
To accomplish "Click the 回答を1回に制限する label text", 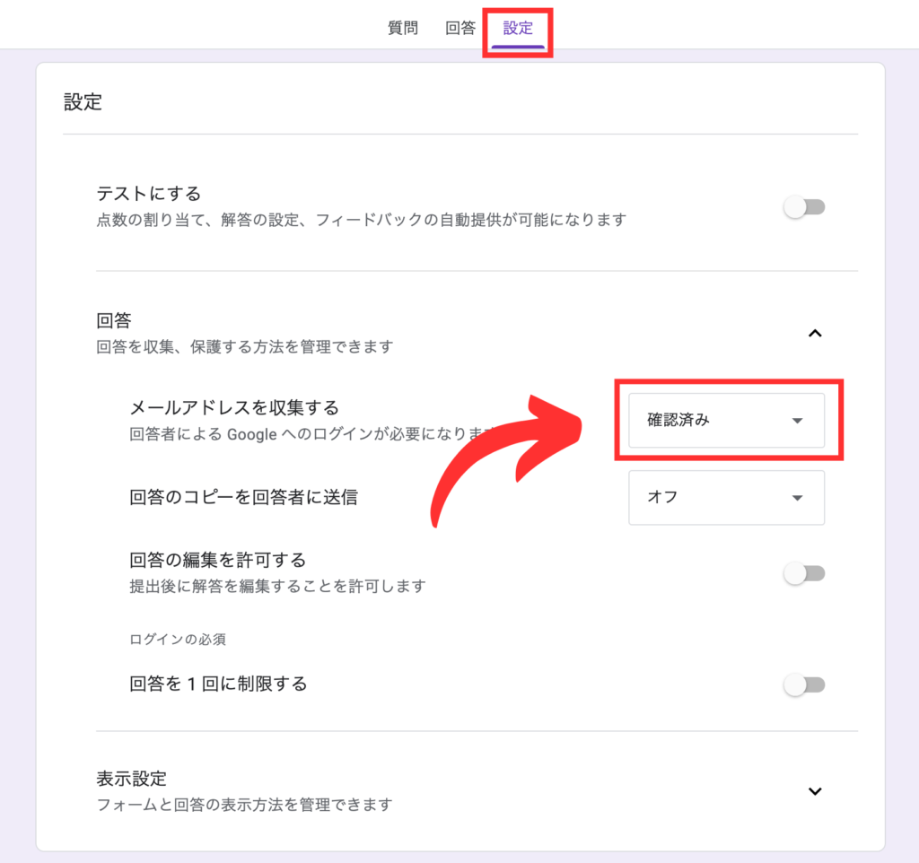I will point(218,684).
